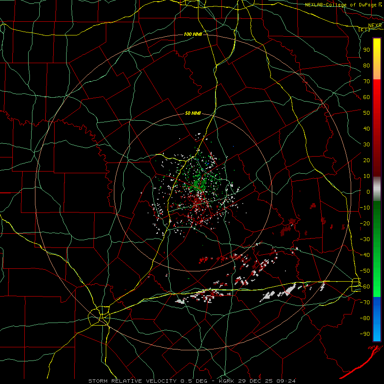
Task: Pick the gray zero-velocity segment of the color bar
Action: click(377, 189)
